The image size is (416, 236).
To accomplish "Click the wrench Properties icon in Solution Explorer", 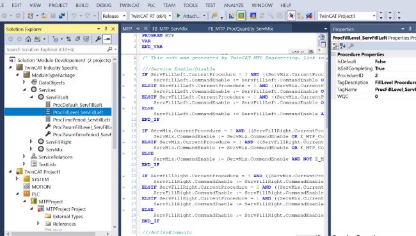I will (x=98, y=39).
